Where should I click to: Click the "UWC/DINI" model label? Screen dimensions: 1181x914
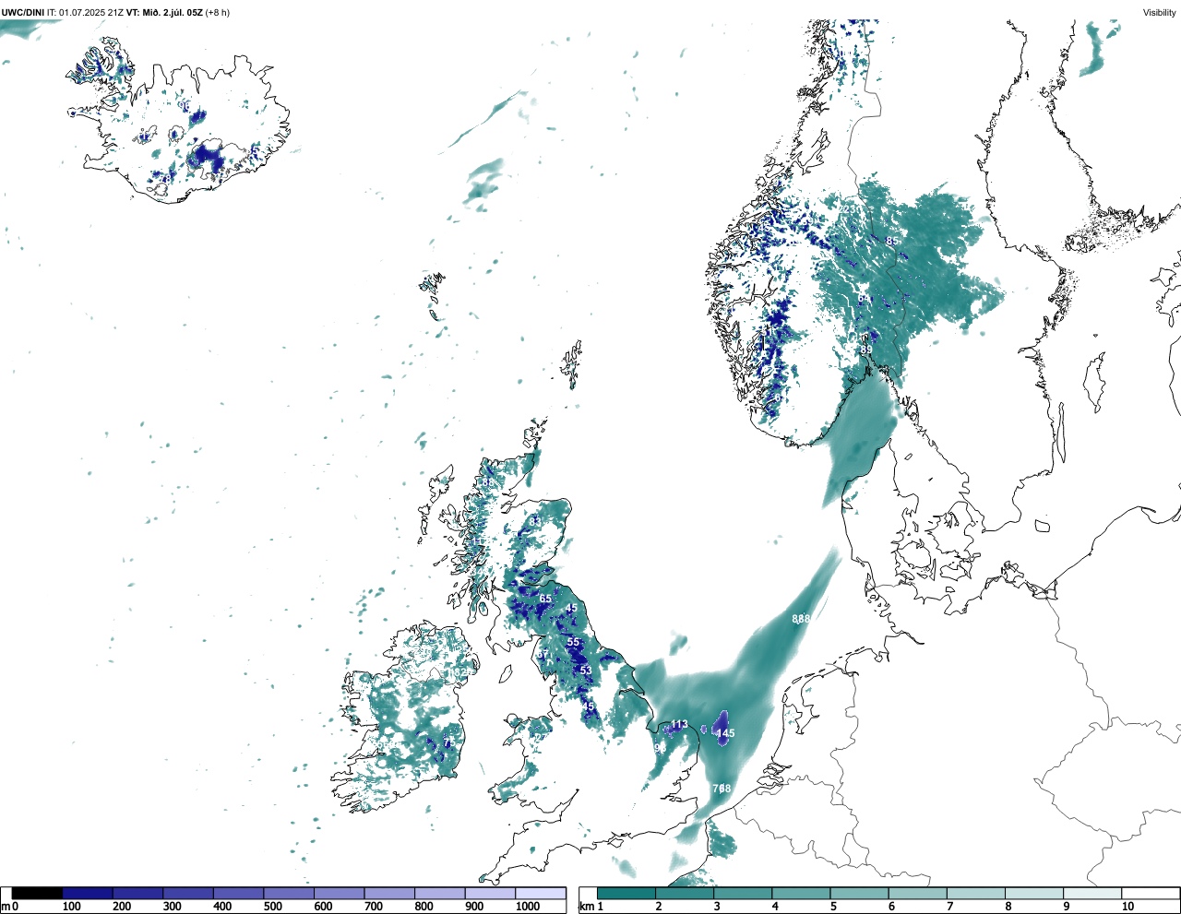click(x=23, y=12)
